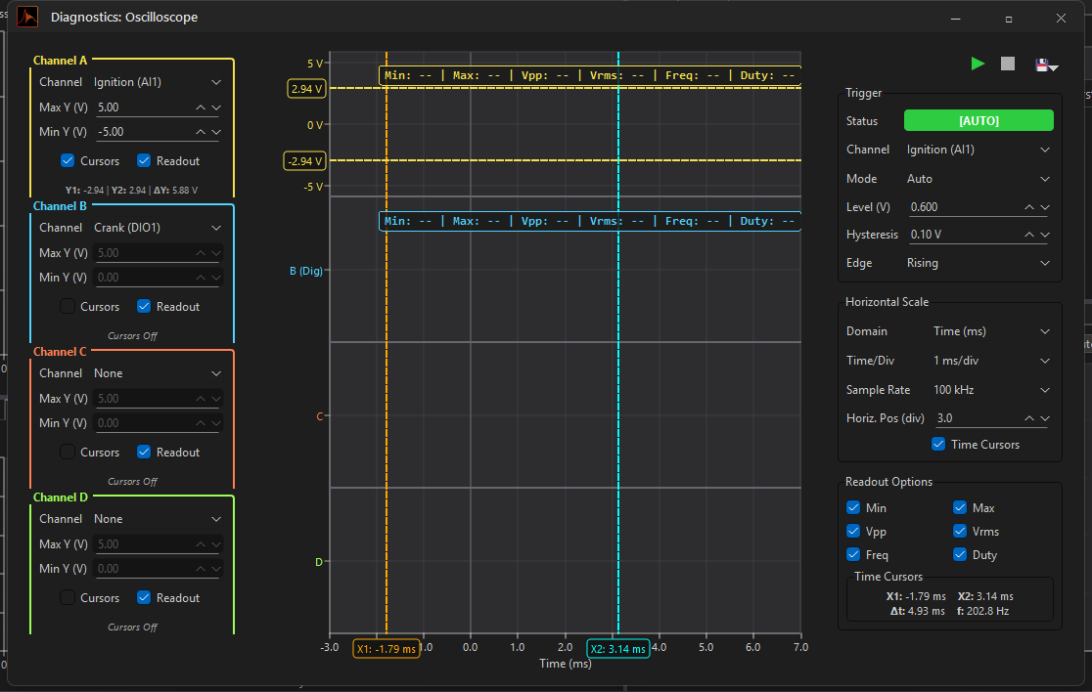Decrease the Horiz. Pos value
The width and height of the screenshot is (1092, 692).
[x=1045, y=418]
